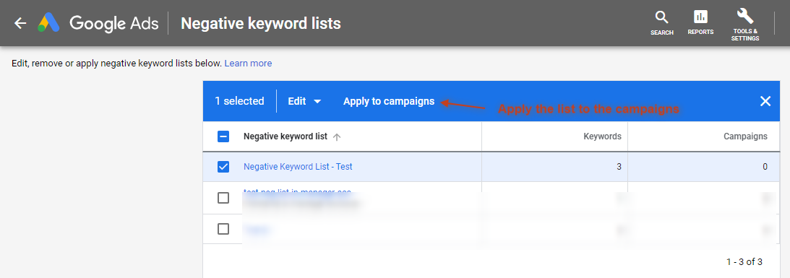Click the Google Ads logo

(49, 23)
